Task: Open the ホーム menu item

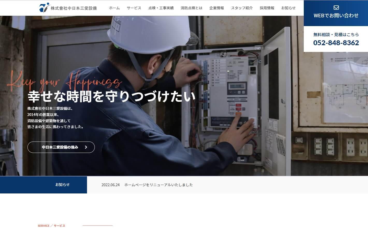Action: coord(114,8)
